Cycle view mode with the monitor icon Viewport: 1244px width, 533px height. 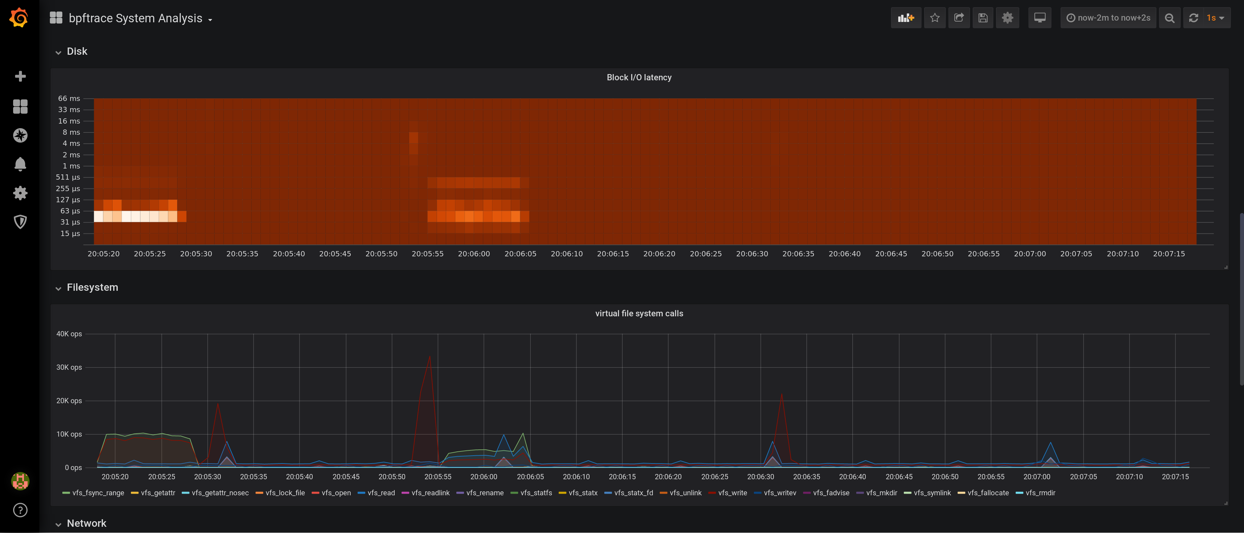pyautogui.click(x=1039, y=18)
